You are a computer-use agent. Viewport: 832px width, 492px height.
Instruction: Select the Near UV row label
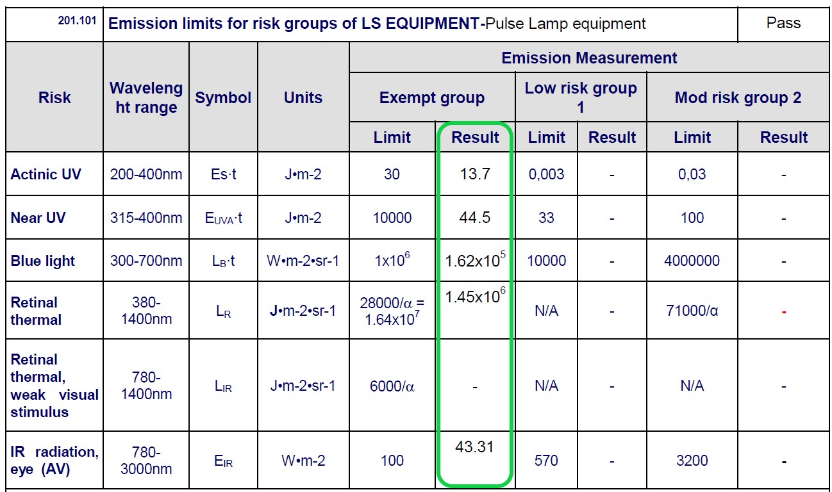(38, 218)
